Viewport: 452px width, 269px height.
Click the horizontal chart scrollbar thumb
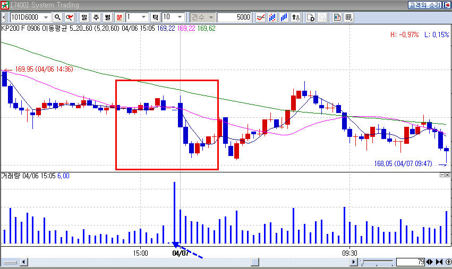[x=255, y=262]
